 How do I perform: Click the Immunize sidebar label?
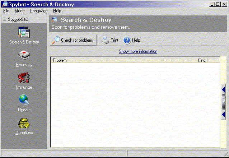24,87
